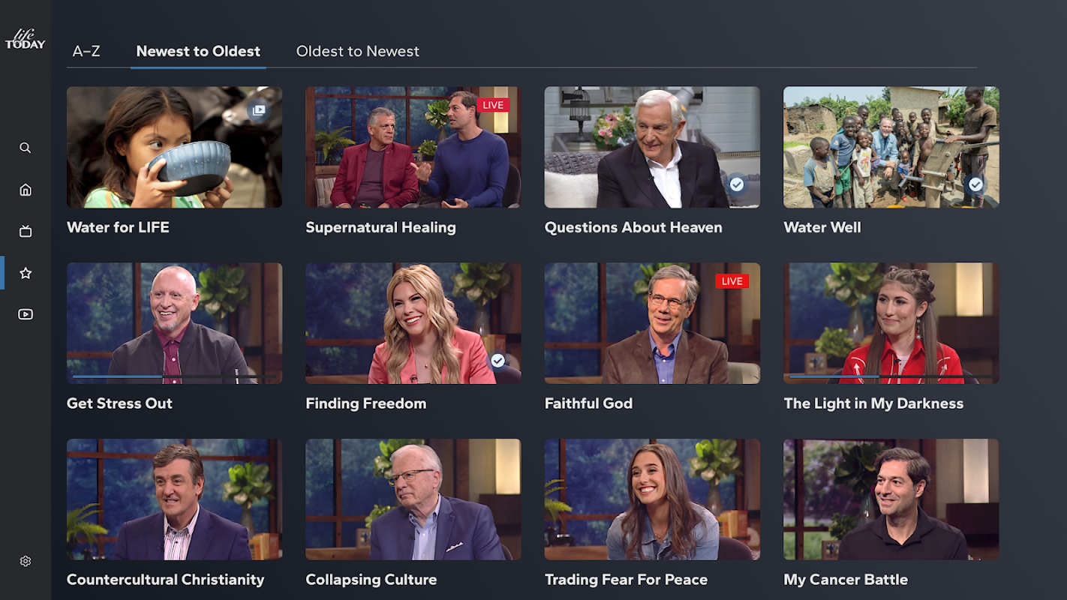
Task: Switch to the A–Z sort tab
Action: [86, 51]
